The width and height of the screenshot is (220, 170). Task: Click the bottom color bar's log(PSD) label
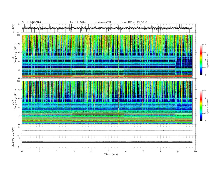coord(208,107)
